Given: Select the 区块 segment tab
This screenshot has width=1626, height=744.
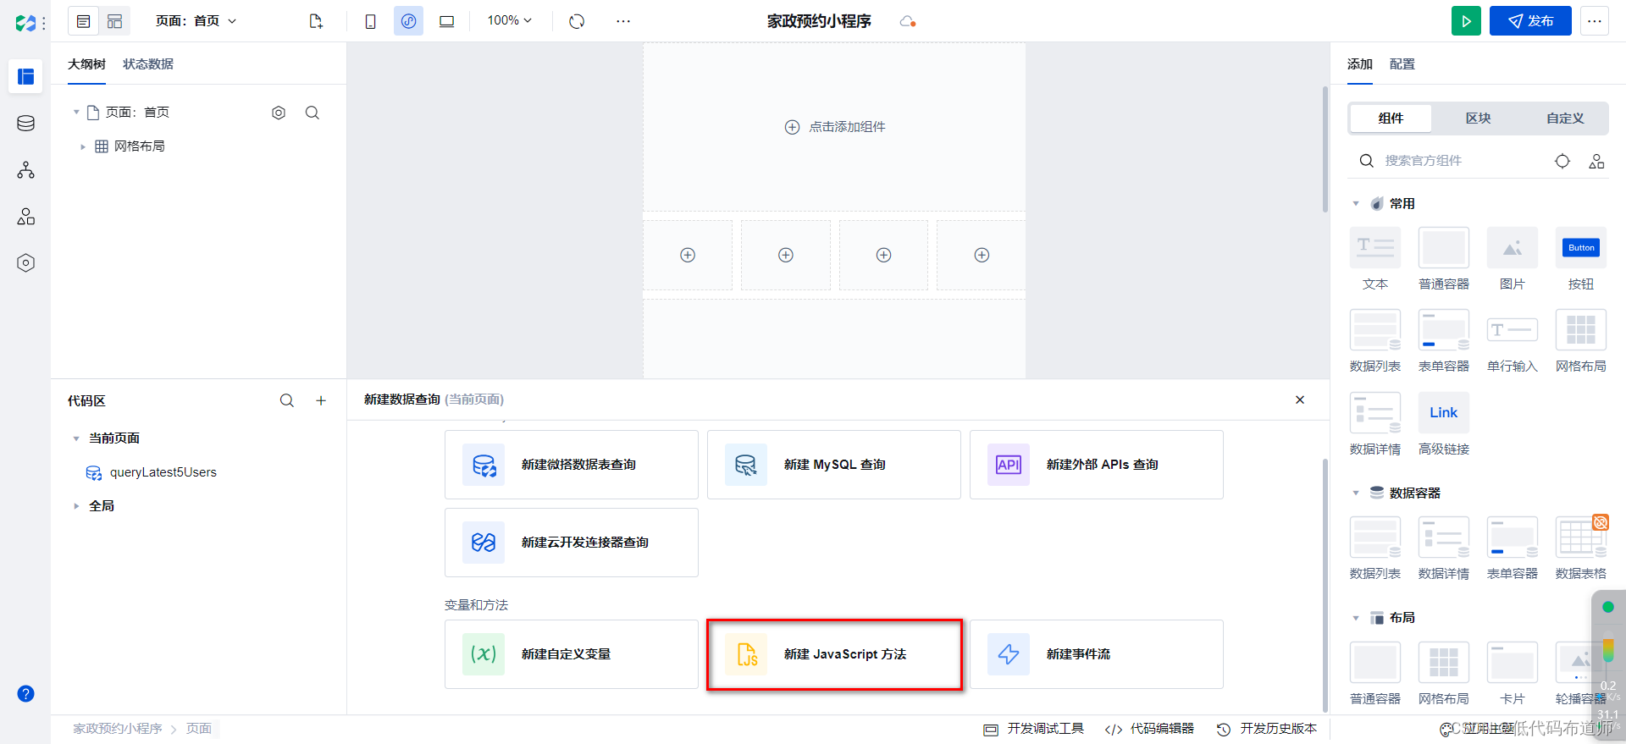Looking at the screenshot, I should tap(1479, 118).
